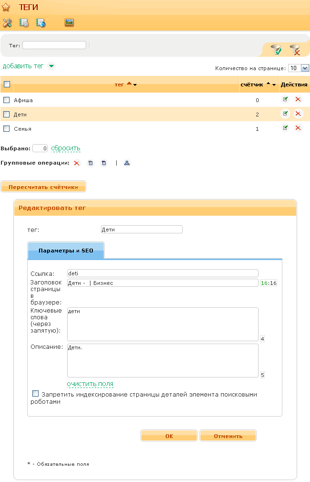Open the wrench and screwdriver settings tool
Screen dimensions: 310x482
click(x=7, y=22)
